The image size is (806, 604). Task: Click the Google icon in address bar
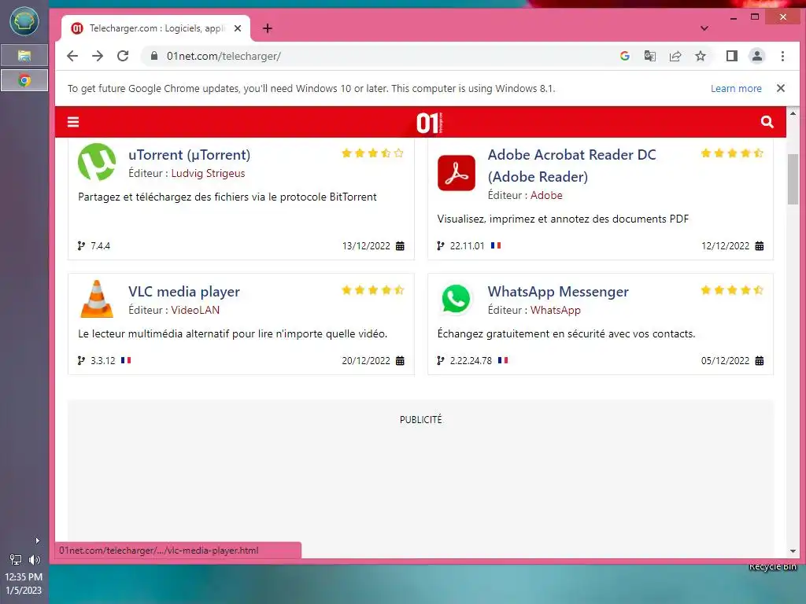[x=624, y=56]
